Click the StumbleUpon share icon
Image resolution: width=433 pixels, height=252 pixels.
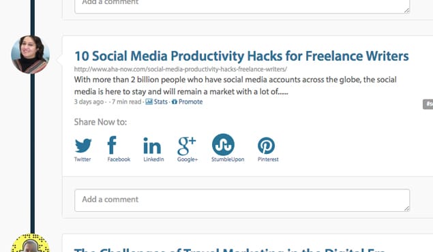coord(223,144)
